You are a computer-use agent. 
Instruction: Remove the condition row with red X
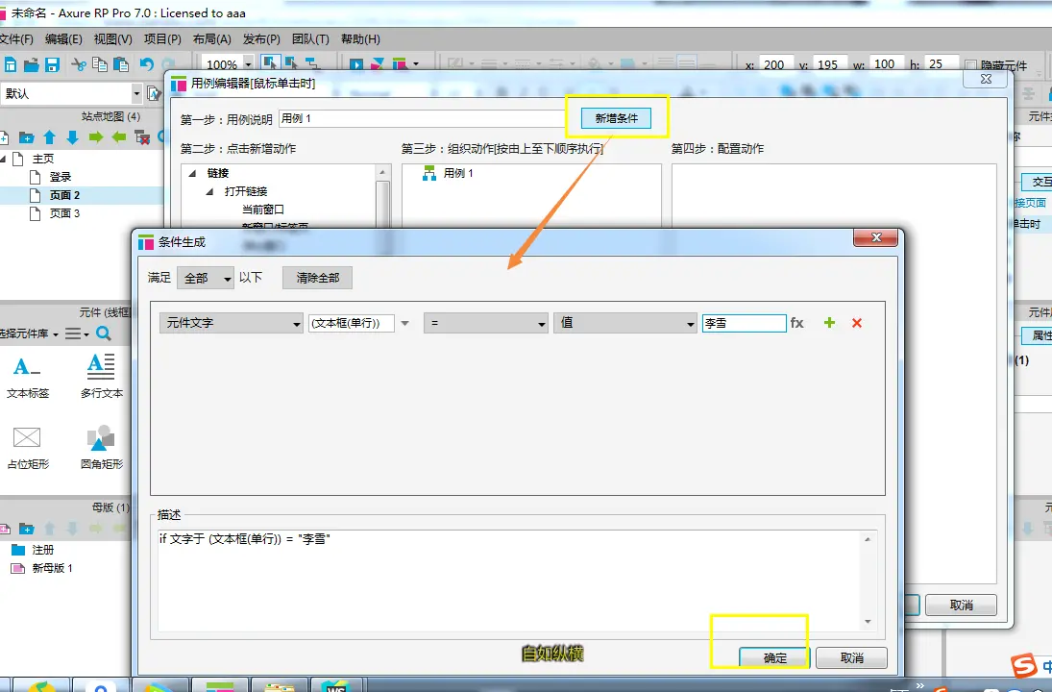coord(857,323)
